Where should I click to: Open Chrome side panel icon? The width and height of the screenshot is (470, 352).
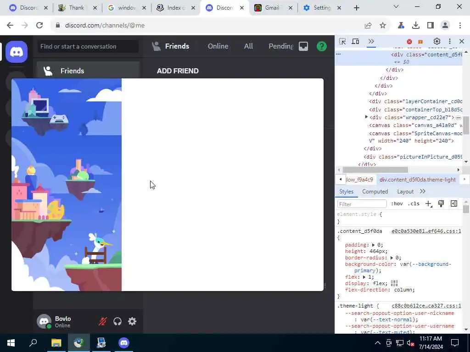[x=431, y=26]
